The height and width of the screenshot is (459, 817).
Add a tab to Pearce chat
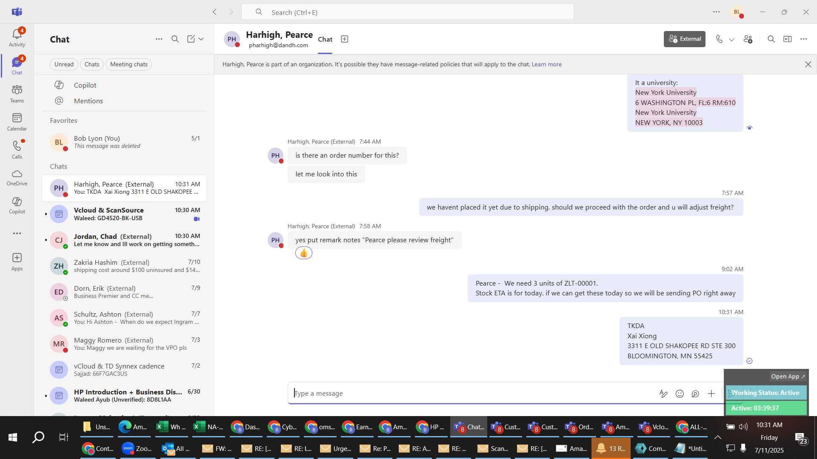pos(345,39)
